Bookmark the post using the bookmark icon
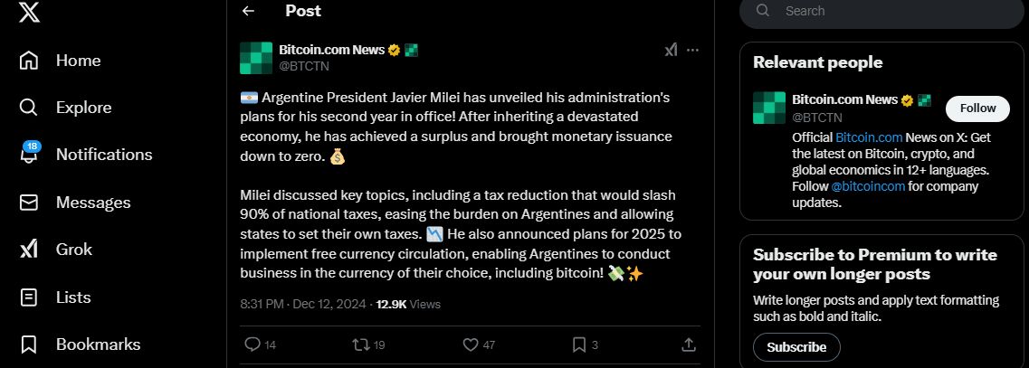Image resolution: width=1029 pixels, height=368 pixels. (579, 344)
